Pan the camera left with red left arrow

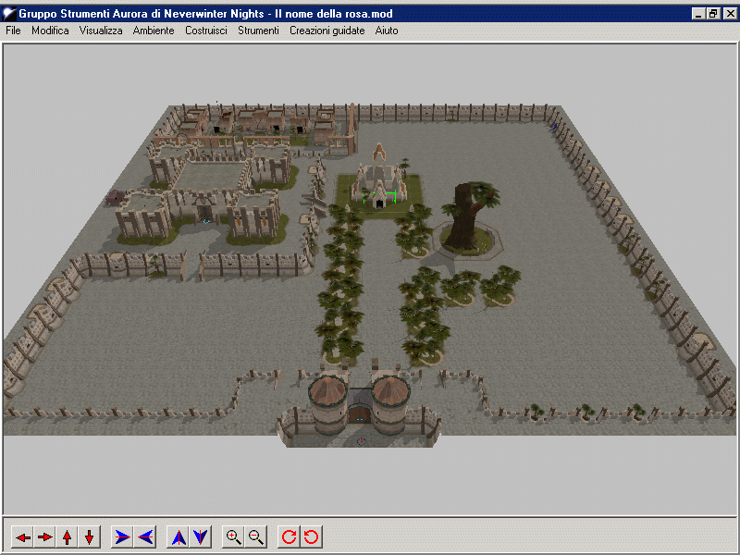22,537
